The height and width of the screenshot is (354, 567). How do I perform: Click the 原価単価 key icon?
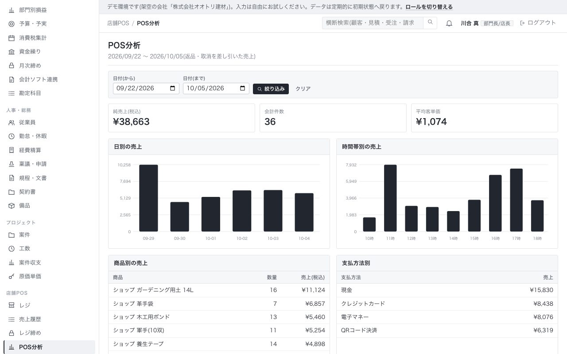[12, 277]
